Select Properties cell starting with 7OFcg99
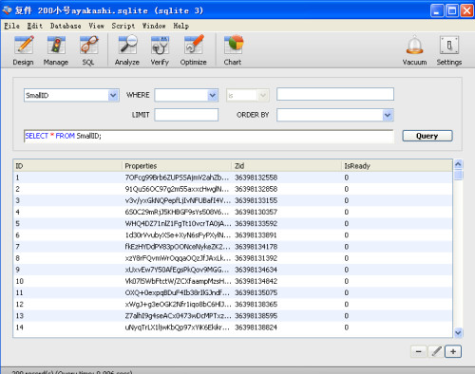The height and width of the screenshot is (374, 475). pyautogui.click(x=177, y=178)
